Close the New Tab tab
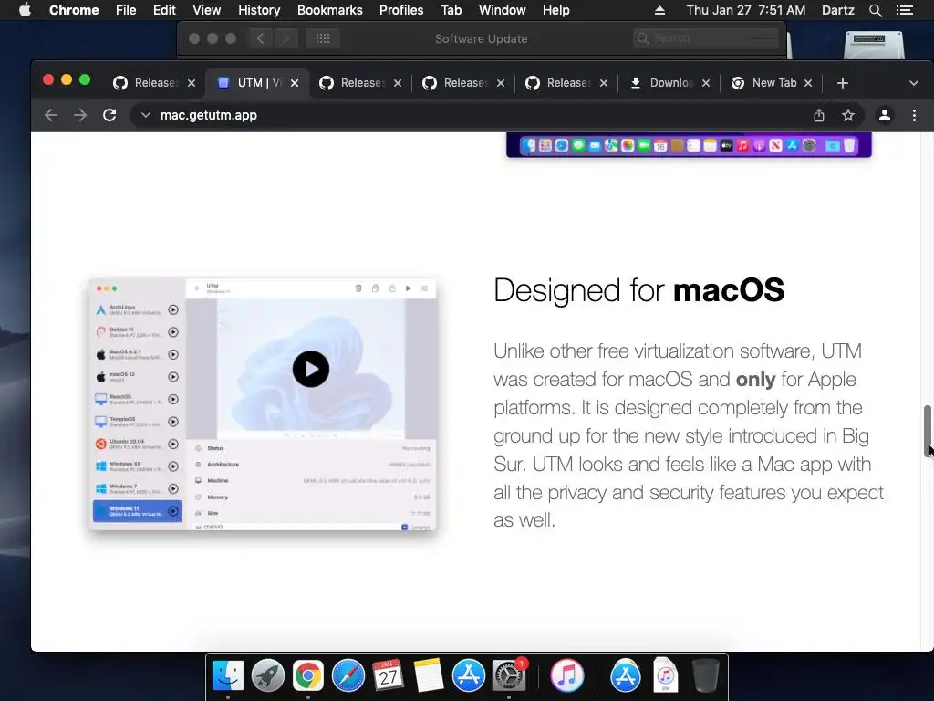This screenshot has height=701, width=934. coord(808,83)
